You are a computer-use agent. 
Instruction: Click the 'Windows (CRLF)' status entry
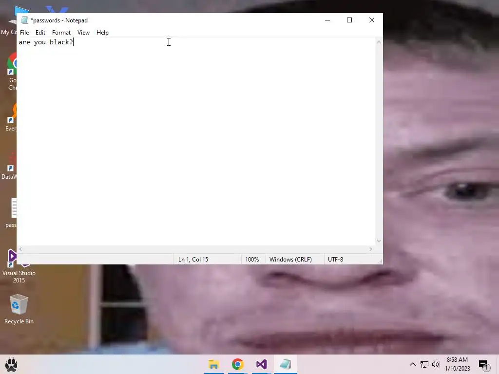pos(290,260)
